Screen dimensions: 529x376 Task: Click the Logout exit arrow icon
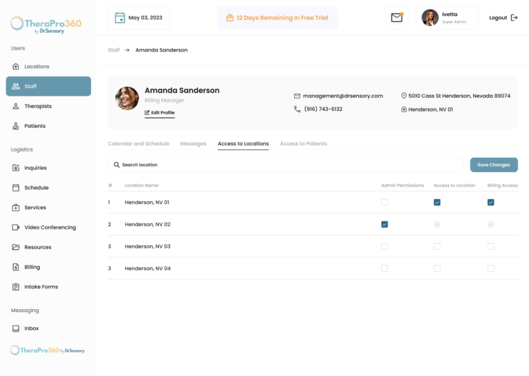click(514, 17)
